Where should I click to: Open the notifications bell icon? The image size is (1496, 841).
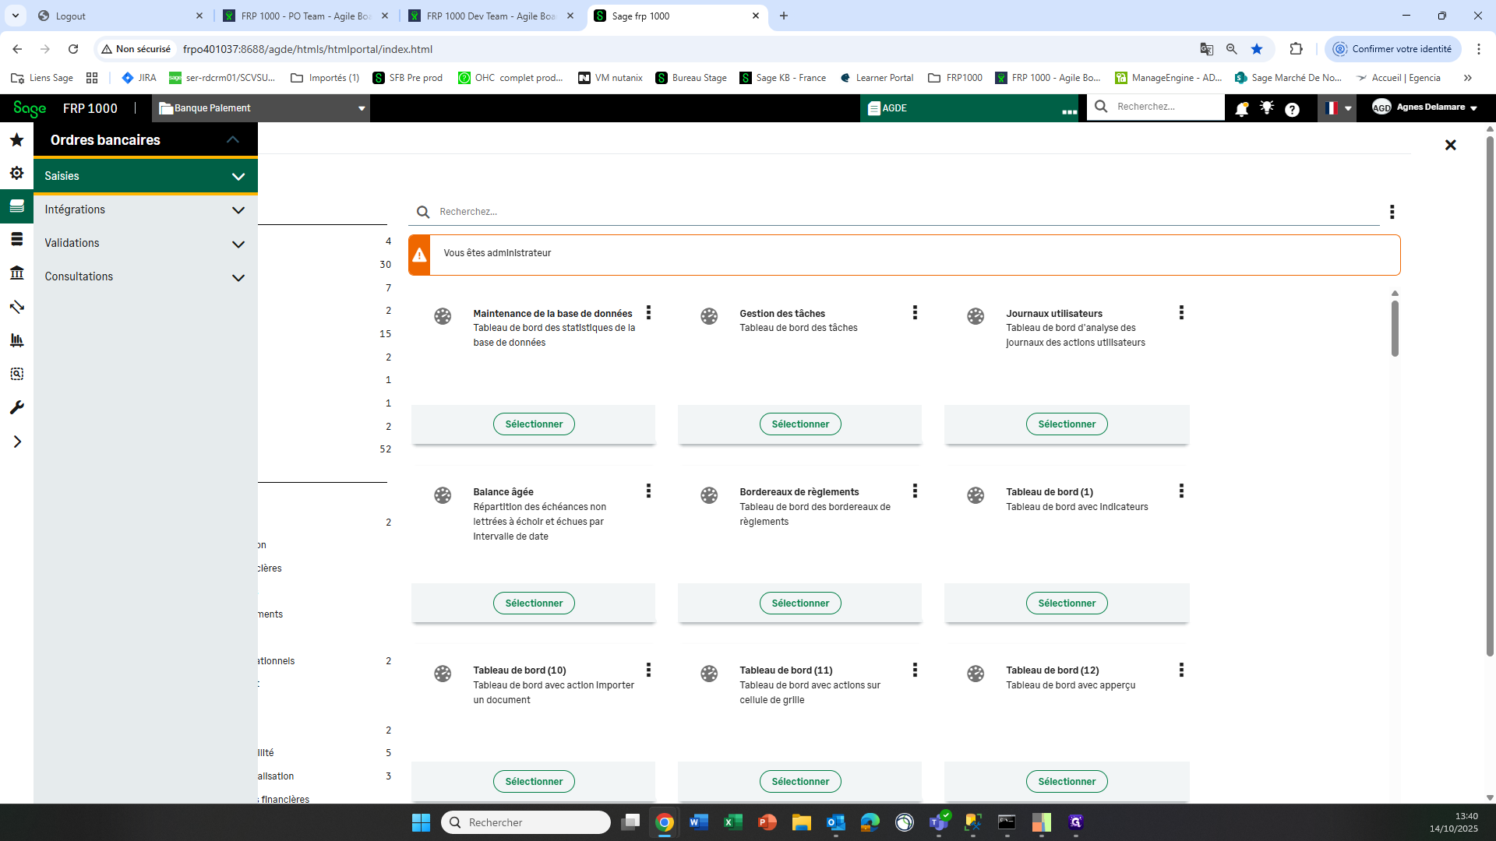coord(1241,109)
